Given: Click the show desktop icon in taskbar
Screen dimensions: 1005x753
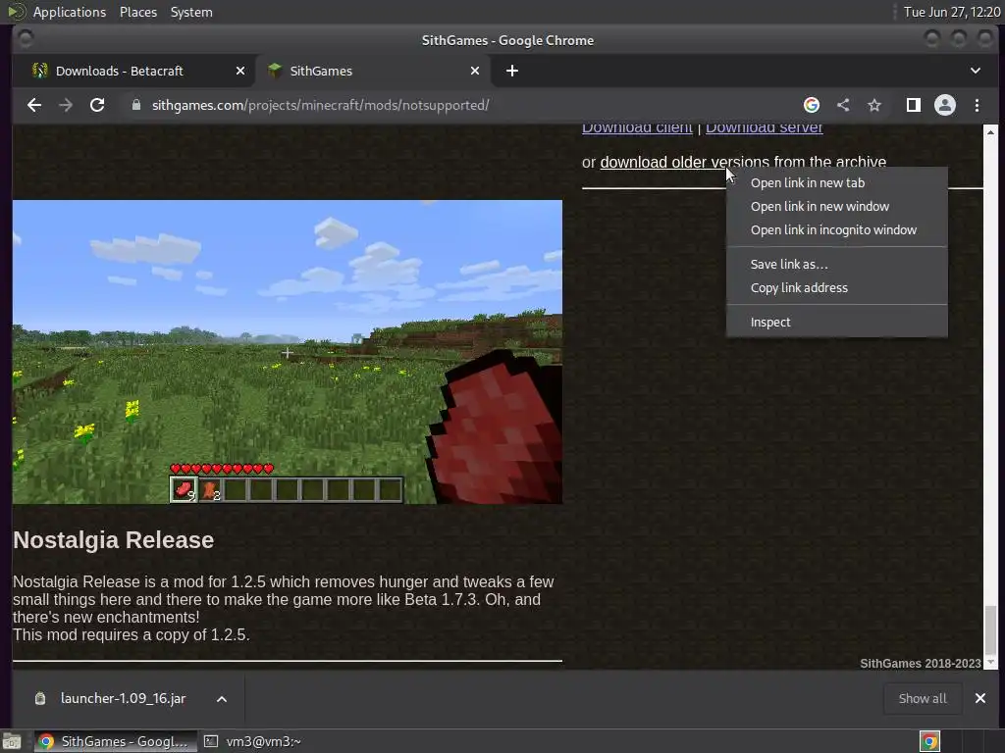Looking at the screenshot, I should coord(12,741).
